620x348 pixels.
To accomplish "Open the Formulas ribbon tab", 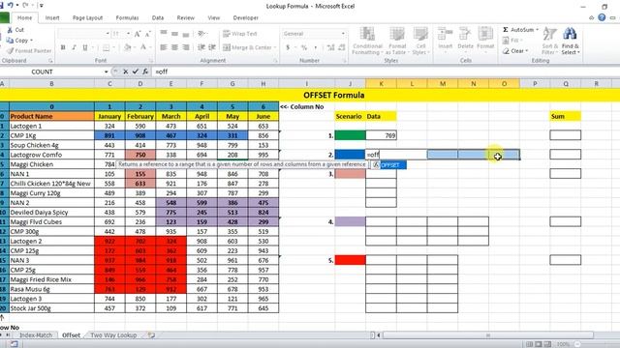I will 127,17.
